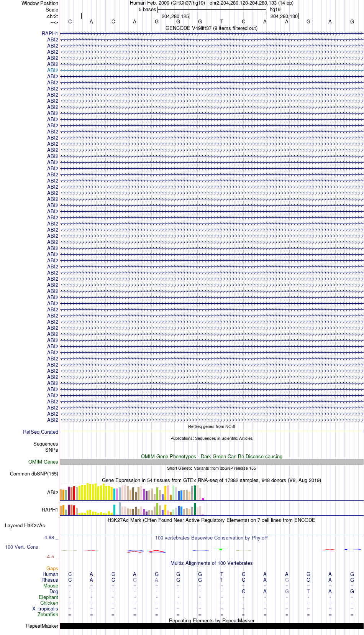The image size is (364, 635).
Task: Click the RAPH1 gene label in GENCODE track
Action: pyautogui.click(x=50, y=33)
